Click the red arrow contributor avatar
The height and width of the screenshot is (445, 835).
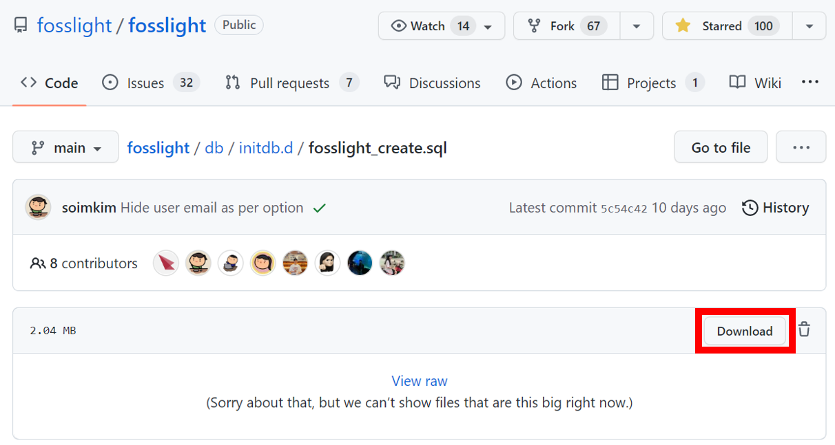(166, 263)
